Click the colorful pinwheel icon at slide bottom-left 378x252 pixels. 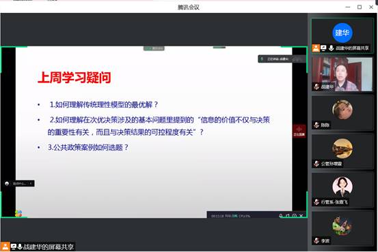[18, 213]
